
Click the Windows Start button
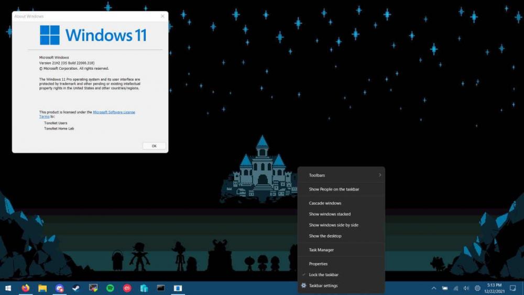coord(8,288)
